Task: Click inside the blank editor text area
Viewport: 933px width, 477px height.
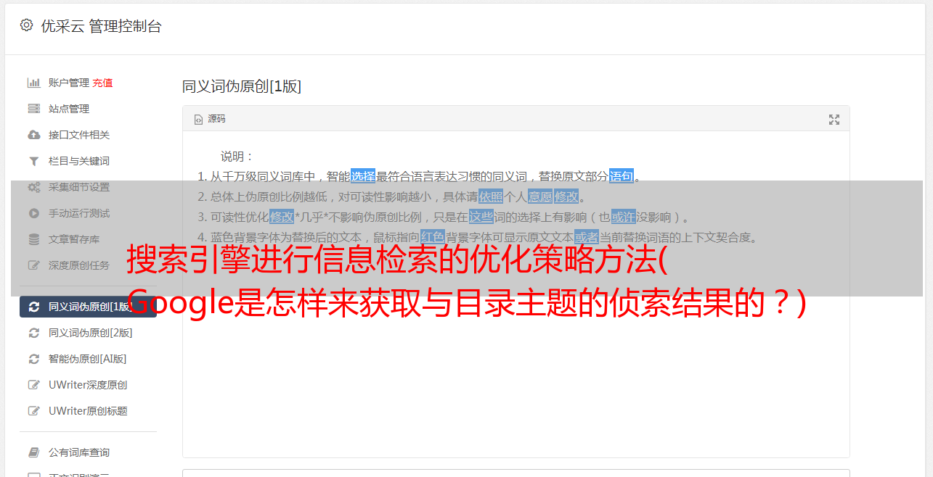Action: (516, 348)
